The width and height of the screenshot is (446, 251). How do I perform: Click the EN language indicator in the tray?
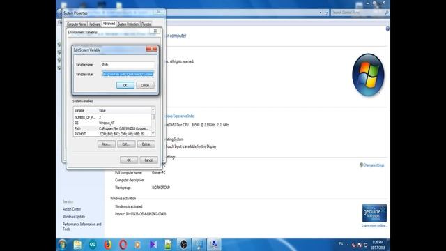[x=341, y=244]
